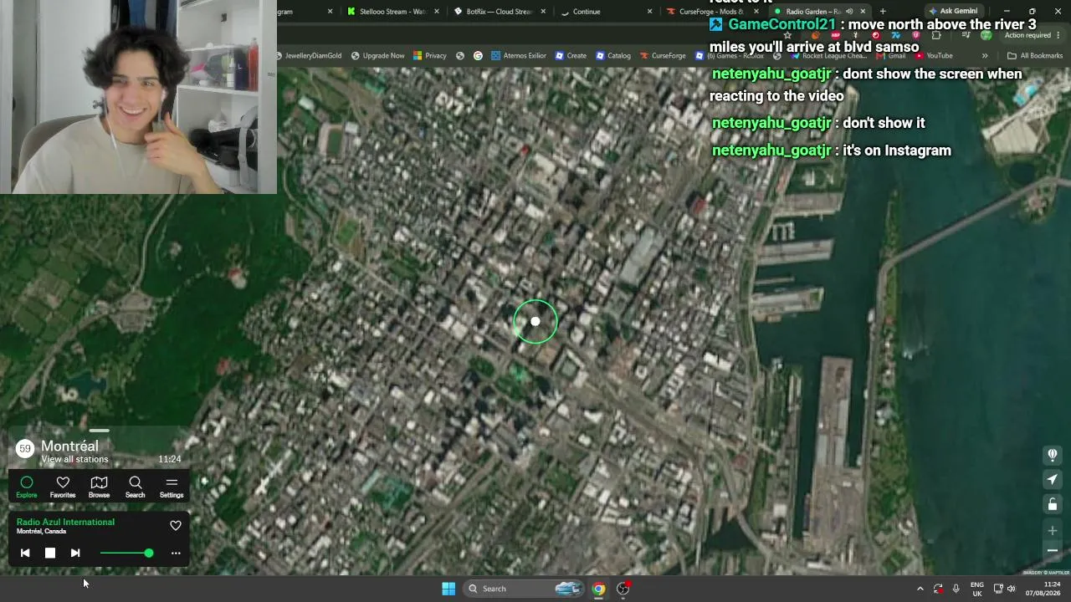Click the Action required button

[x=1027, y=35]
